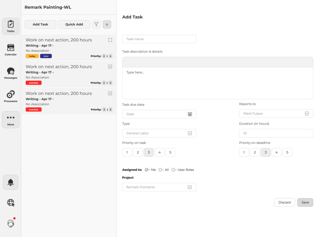Set priority on deadline to 5
The width and height of the screenshot is (316, 237).
click(287, 152)
